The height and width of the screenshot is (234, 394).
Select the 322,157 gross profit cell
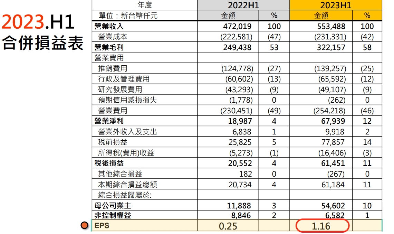(331, 47)
